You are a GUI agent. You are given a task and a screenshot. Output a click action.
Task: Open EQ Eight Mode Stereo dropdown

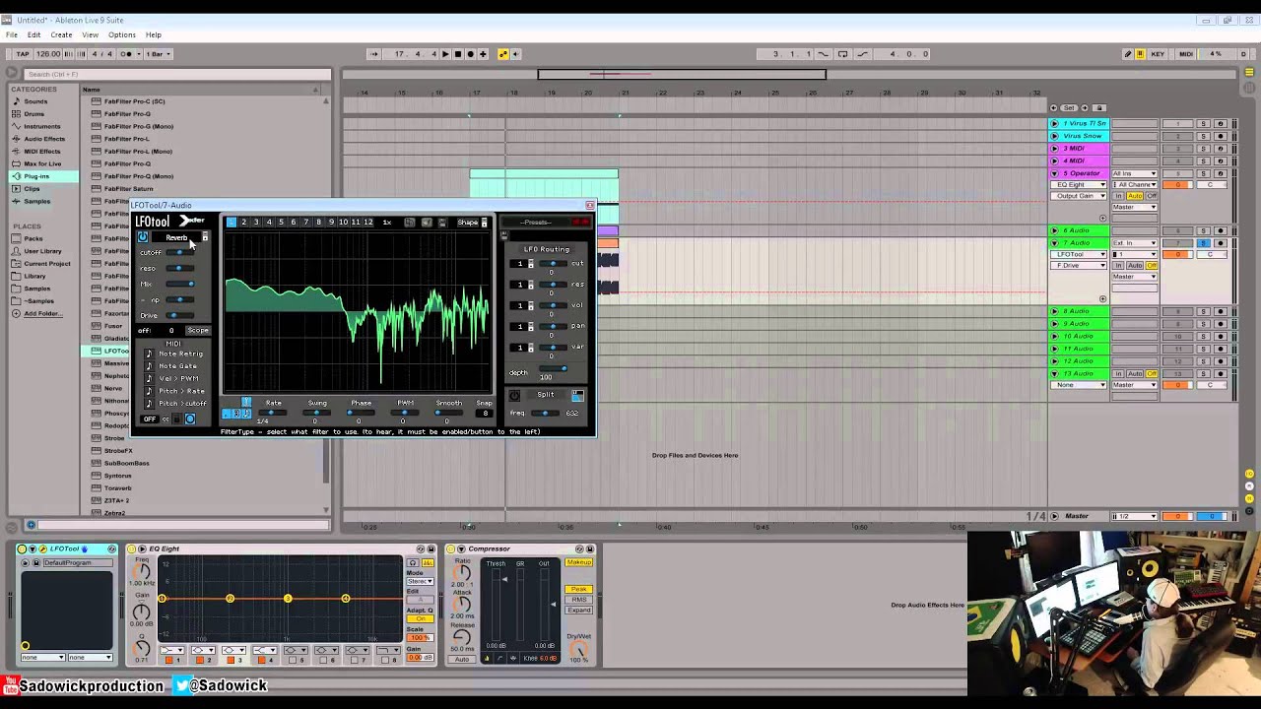click(421, 581)
